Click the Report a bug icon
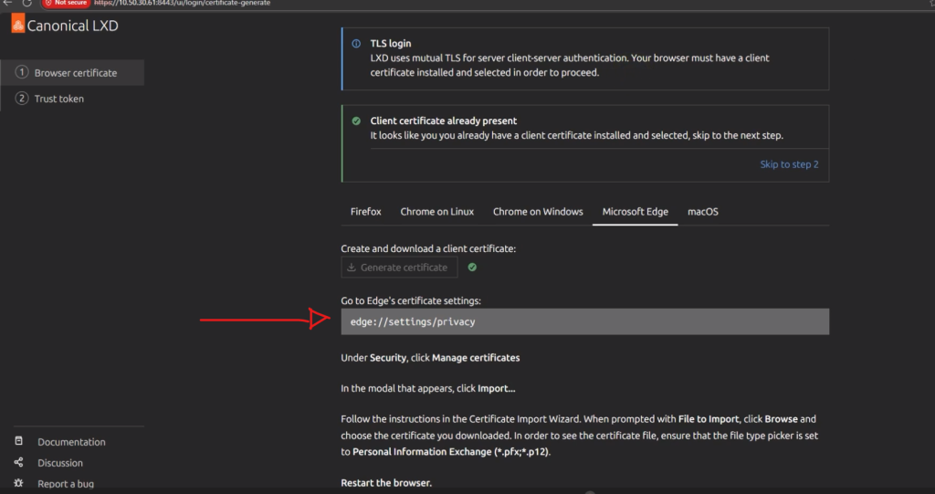 tap(18, 483)
